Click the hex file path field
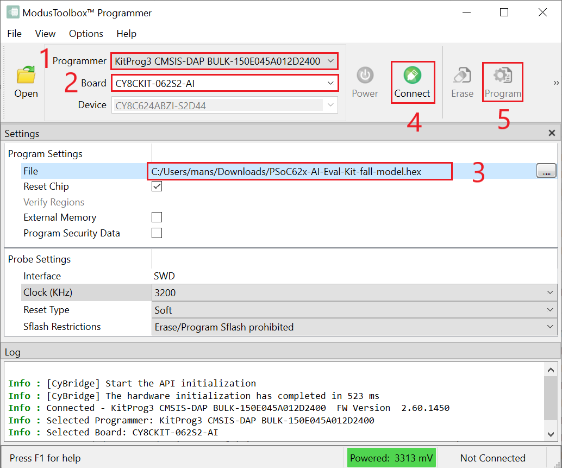This screenshot has width=562, height=468. [x=299, y=172]
